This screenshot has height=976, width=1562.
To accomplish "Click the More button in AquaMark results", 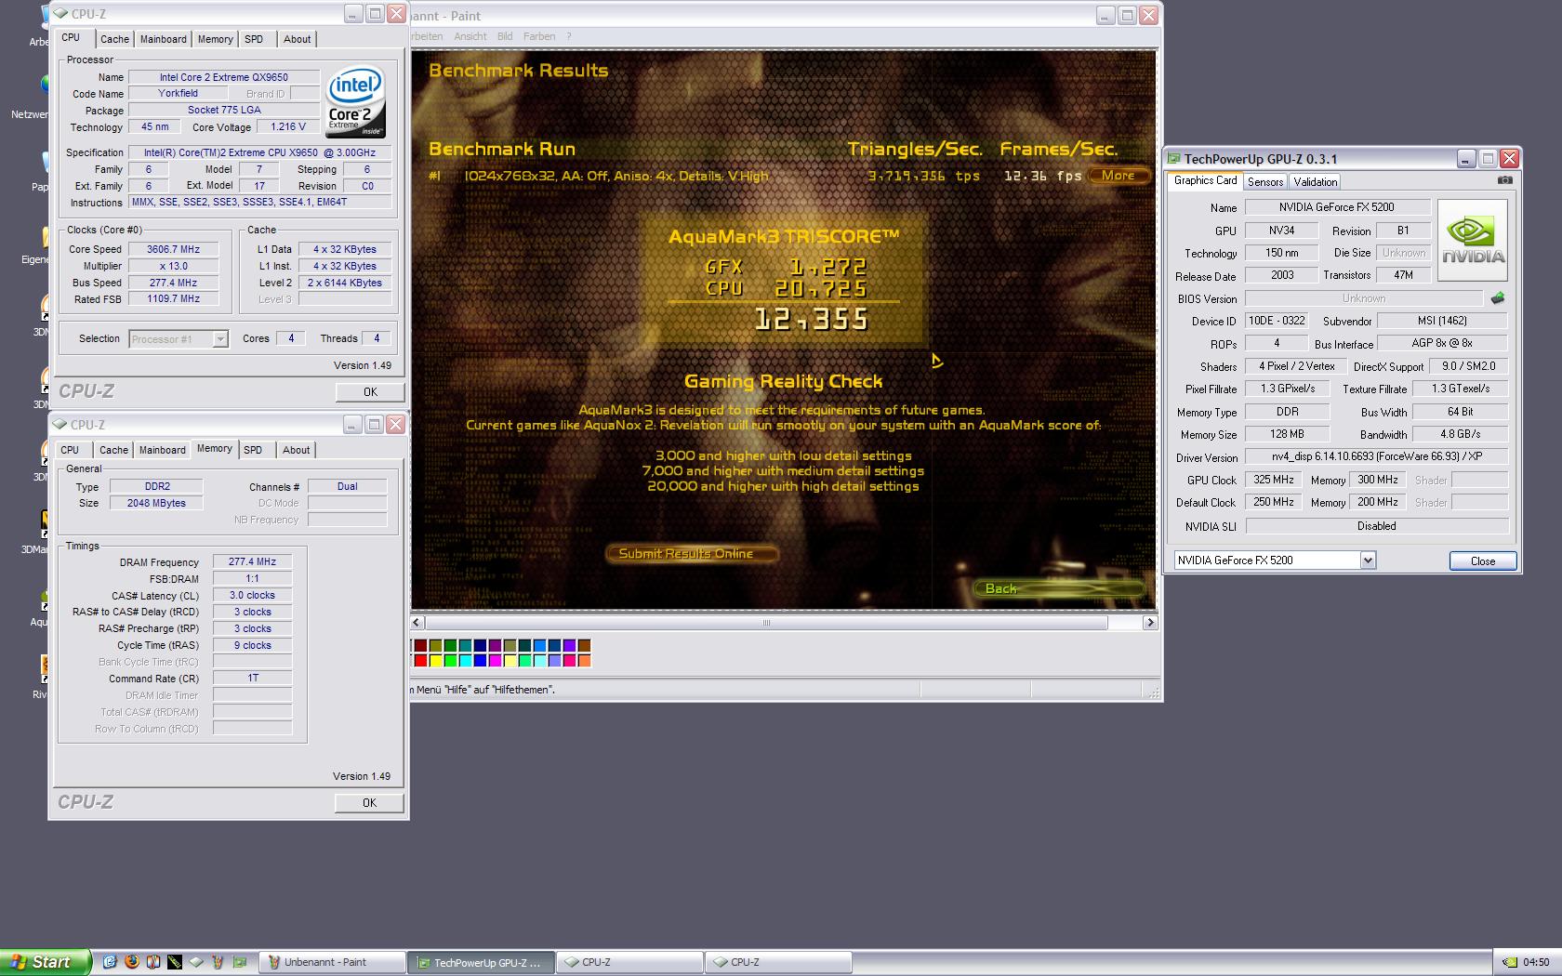I will coord(1119,176).
